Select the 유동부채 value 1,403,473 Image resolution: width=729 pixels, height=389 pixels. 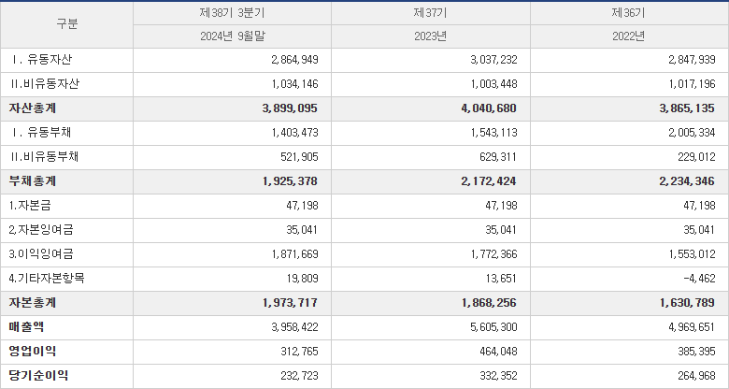click(x=294, y=133)
